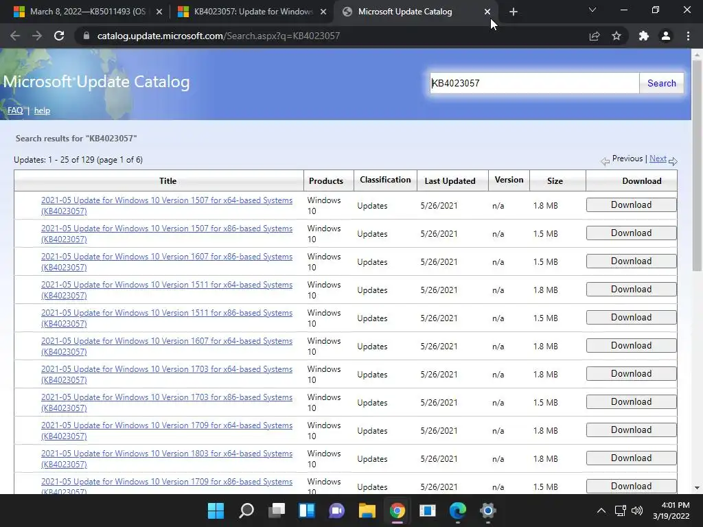The height and width of the screenshot is (527, 703).
Task: Open the Windows Start menu
Action: coord(216,511)
